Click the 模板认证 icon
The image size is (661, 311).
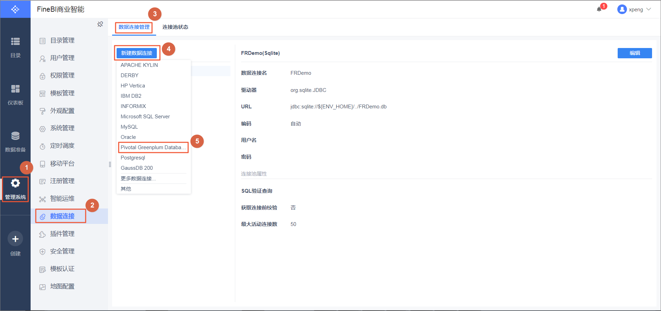point(42,270)
